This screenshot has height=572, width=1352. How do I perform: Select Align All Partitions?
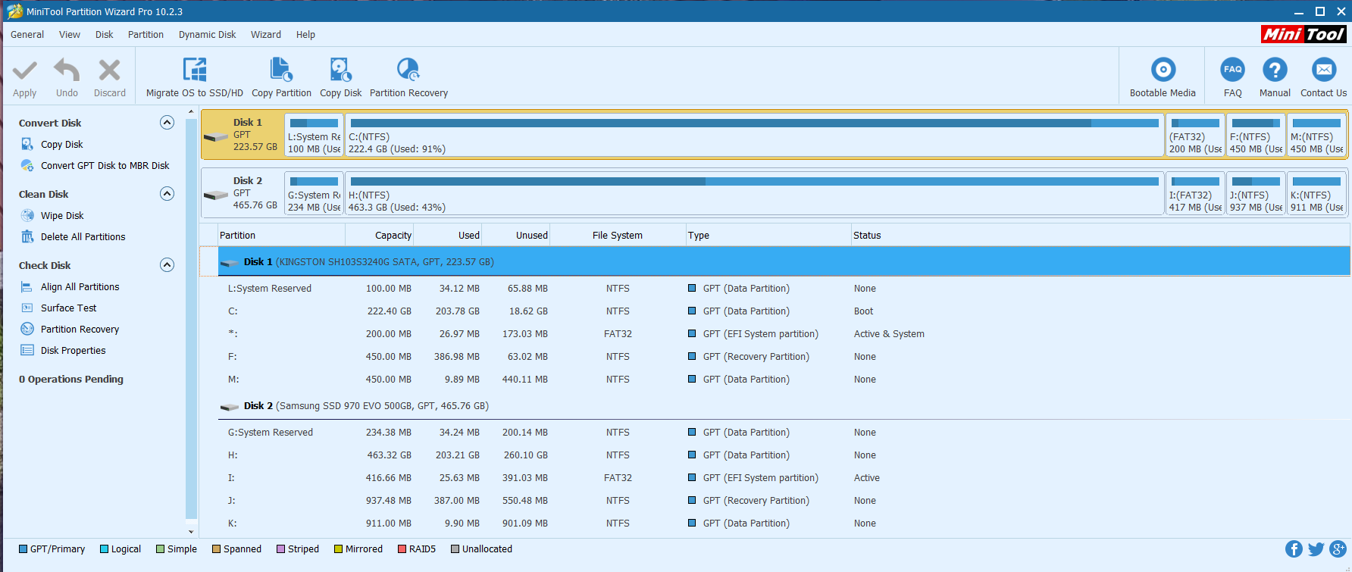pyautogui.click(x=80, y=286)
